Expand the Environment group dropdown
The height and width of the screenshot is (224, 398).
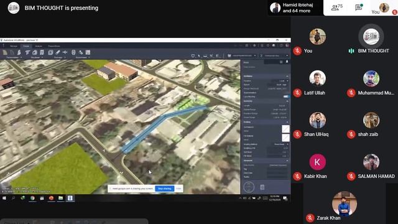coord(89,58)
